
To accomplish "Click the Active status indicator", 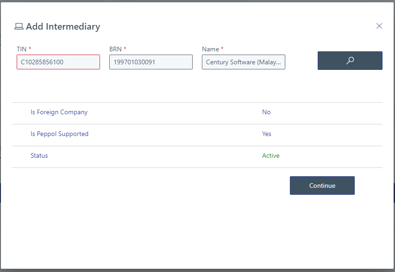I will [x=271, y=155].
